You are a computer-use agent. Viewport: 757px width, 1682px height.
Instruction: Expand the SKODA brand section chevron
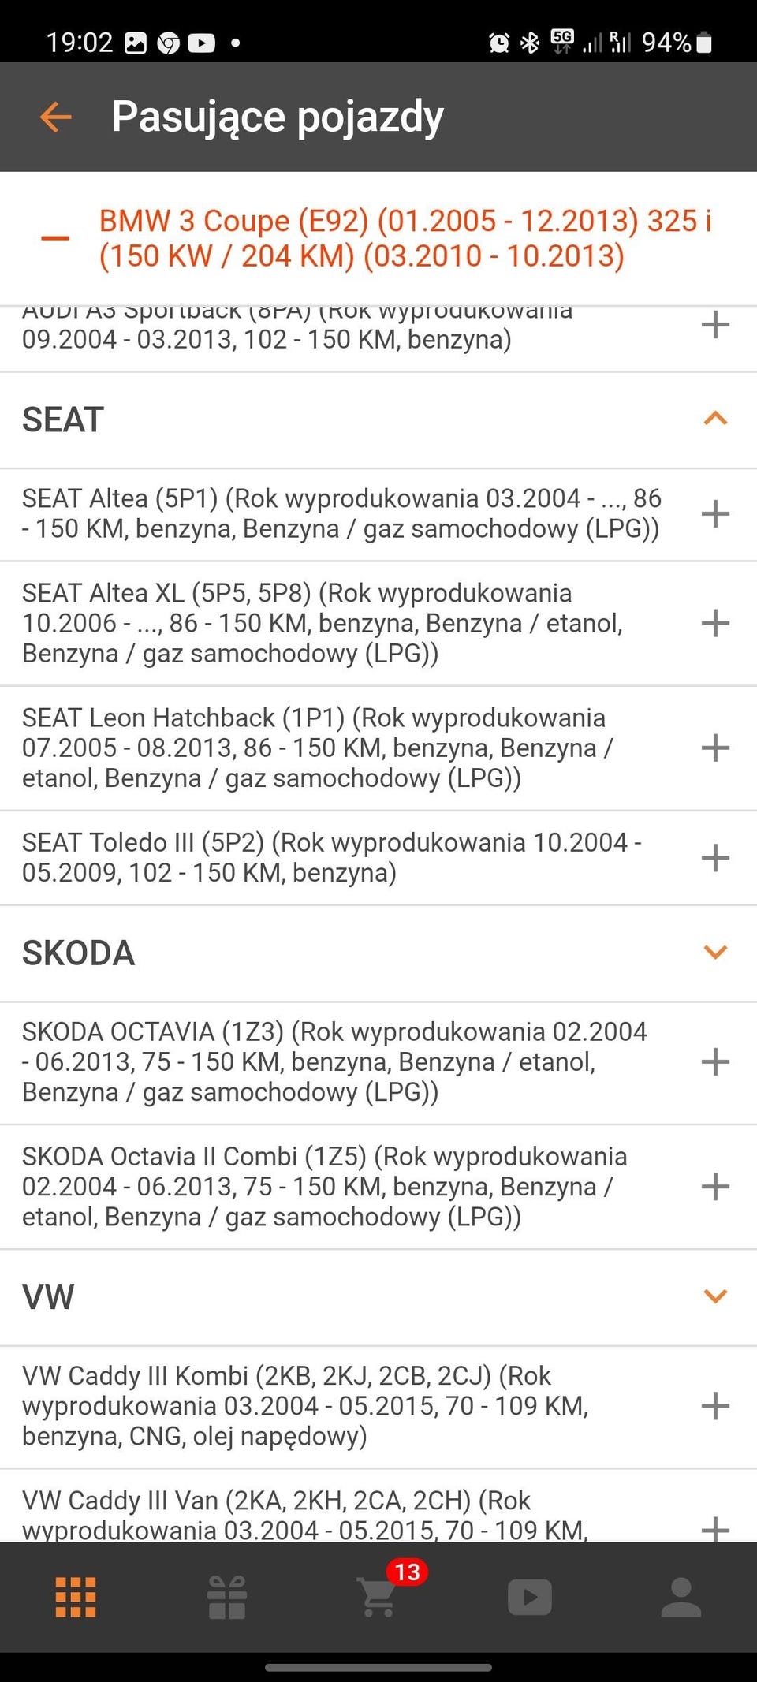715,952
